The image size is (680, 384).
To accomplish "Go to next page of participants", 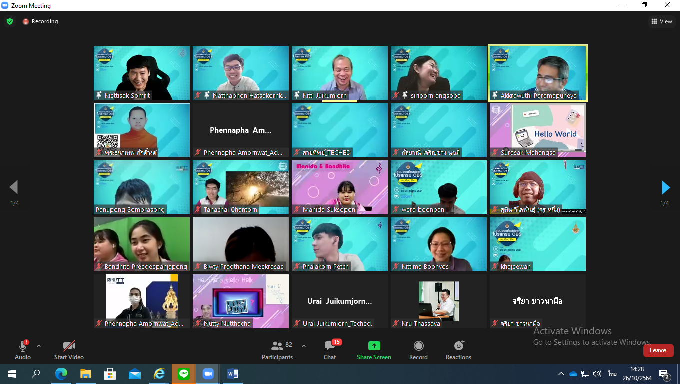I will coord(665,187).
